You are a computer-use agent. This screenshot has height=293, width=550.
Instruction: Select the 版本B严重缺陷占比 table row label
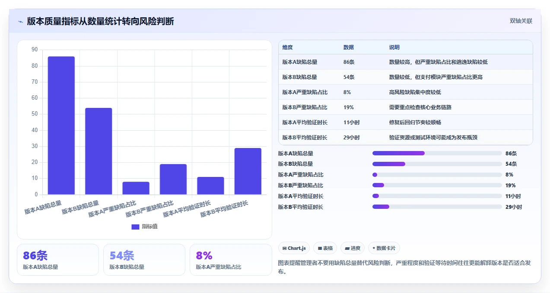point(305,107)
